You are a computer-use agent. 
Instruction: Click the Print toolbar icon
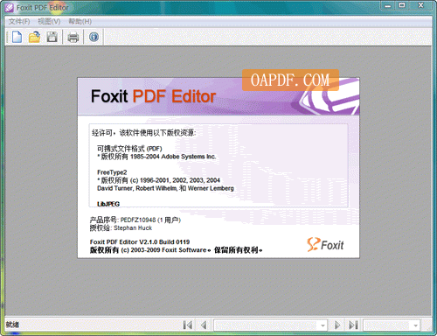73,38
